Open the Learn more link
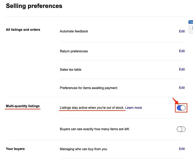The width and height of the screenshot is (193, 164). (x=134, y=108)
